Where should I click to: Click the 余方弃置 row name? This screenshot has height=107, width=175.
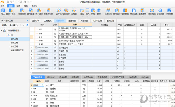(x=62, y=58)
